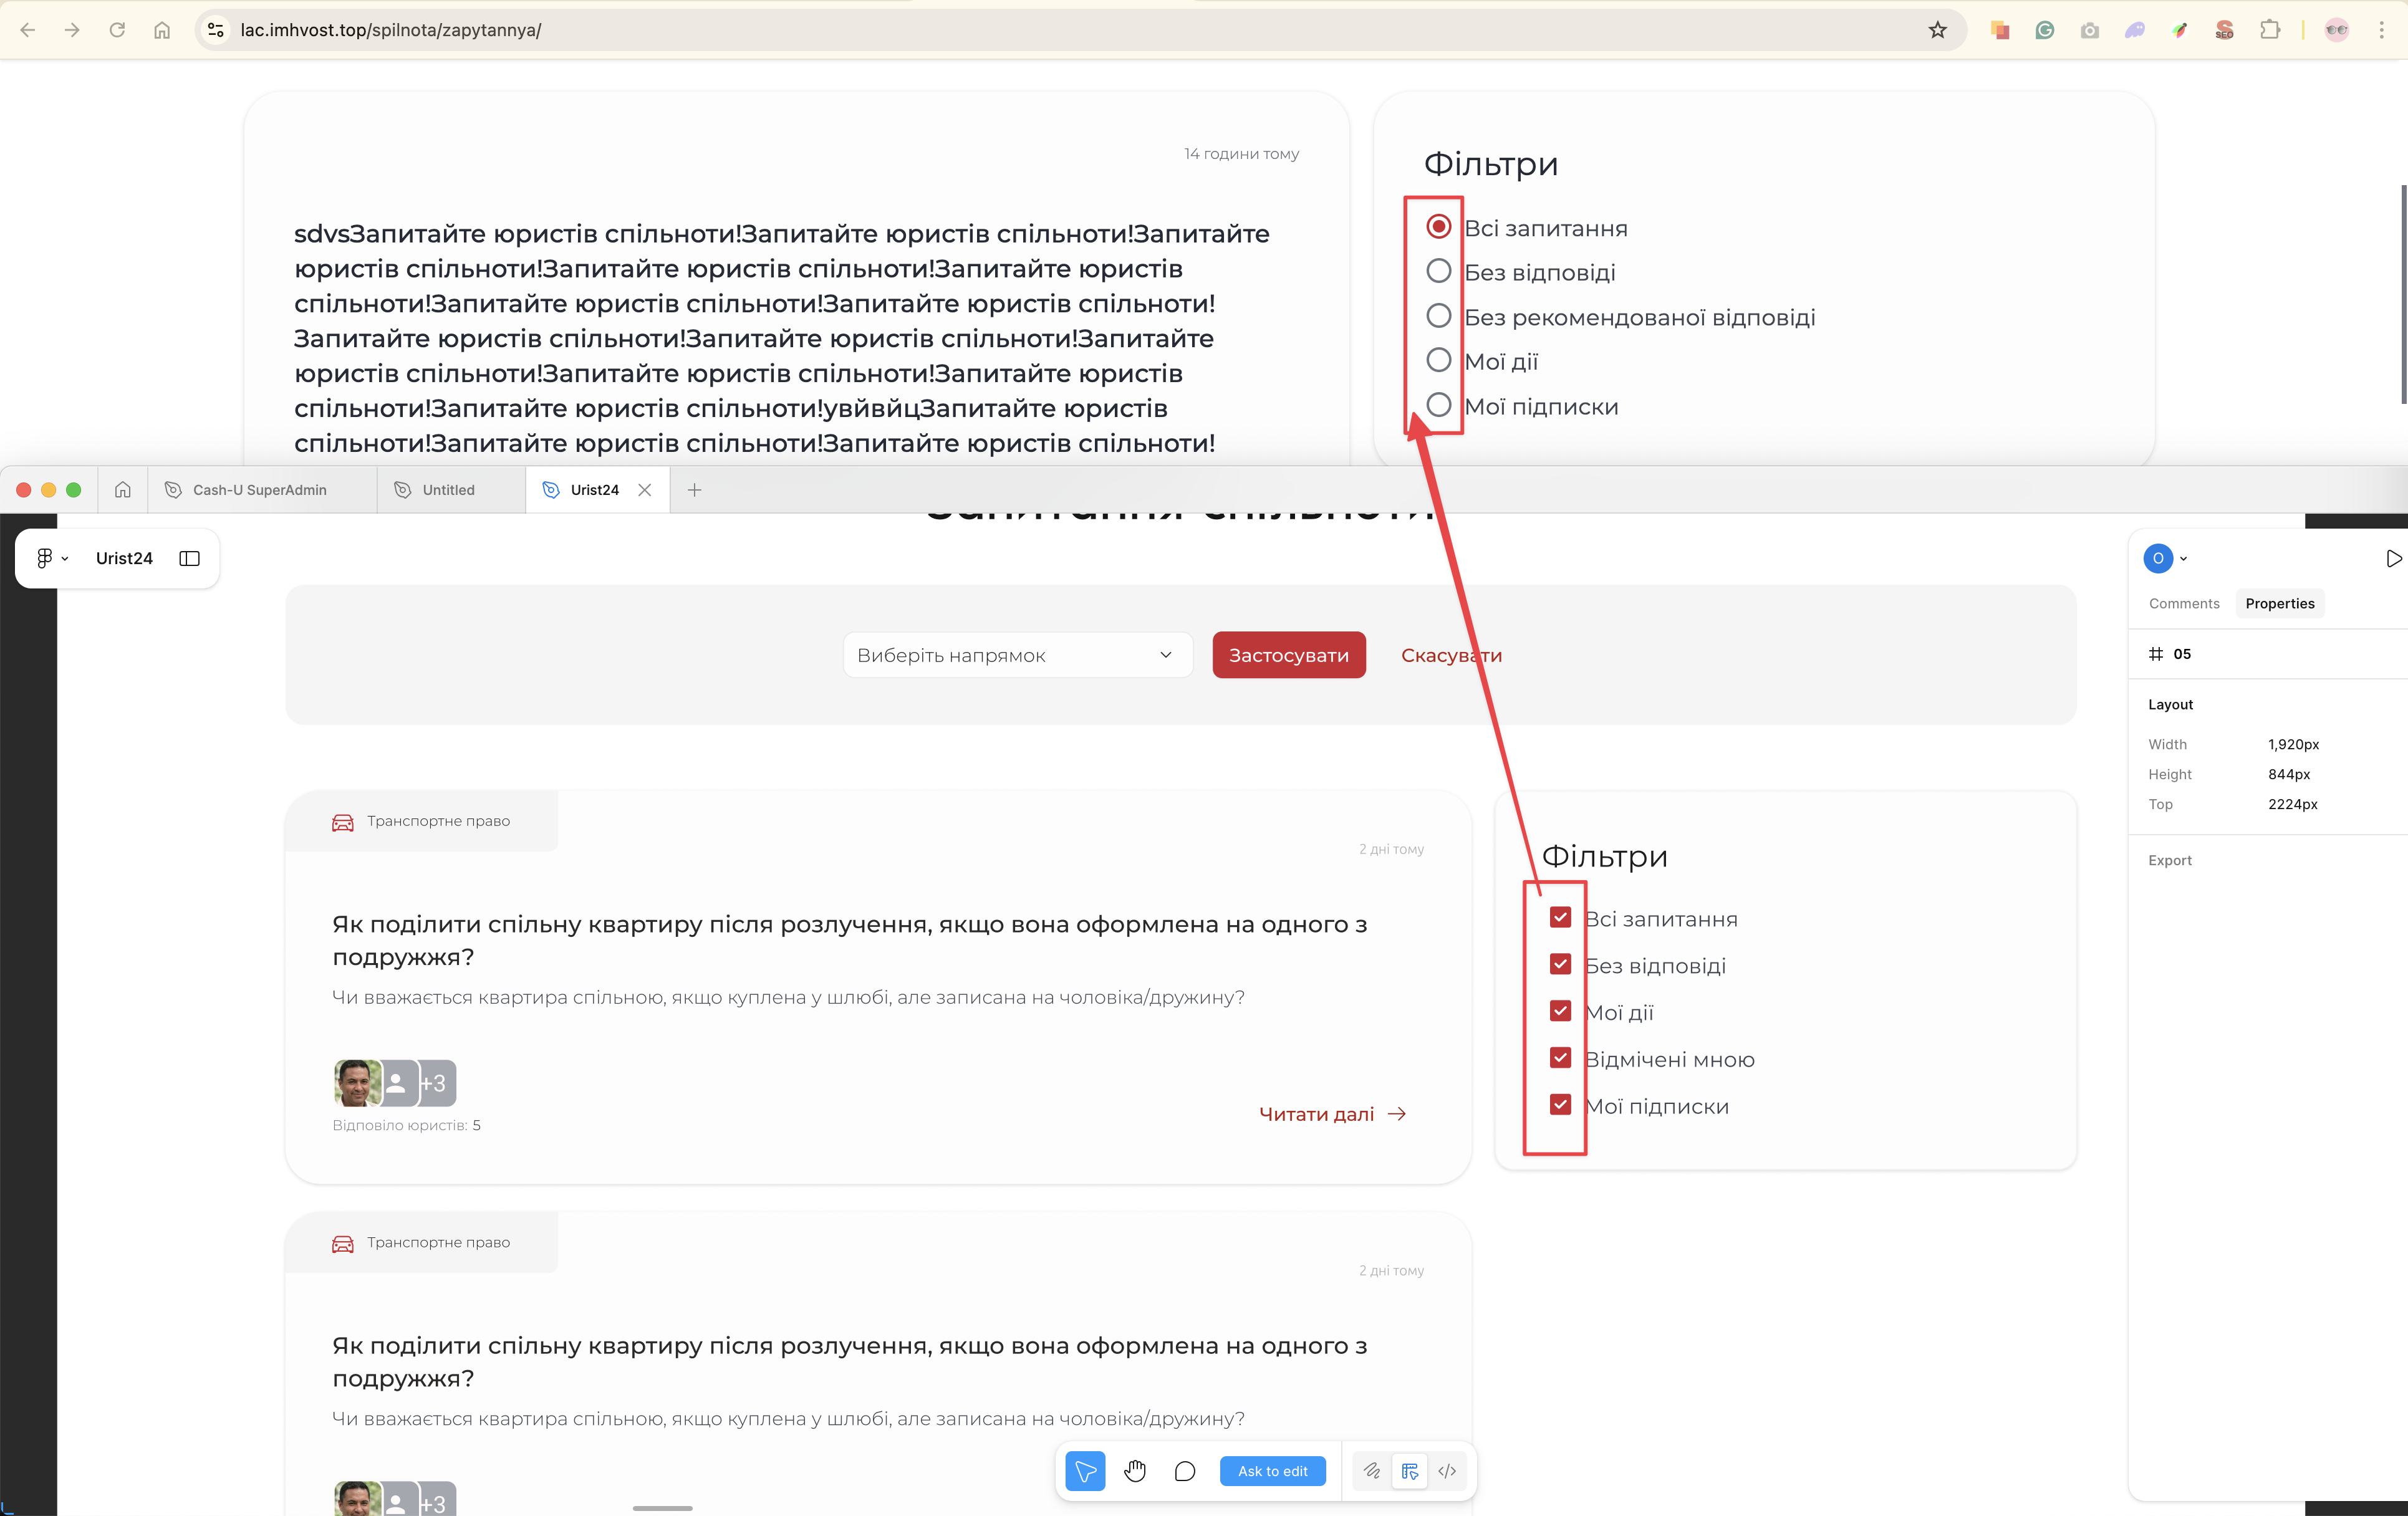The height and width of the screenshot is (1516, 2408).
Task: Click the browser address bar URL
Action: click(390, 30)
